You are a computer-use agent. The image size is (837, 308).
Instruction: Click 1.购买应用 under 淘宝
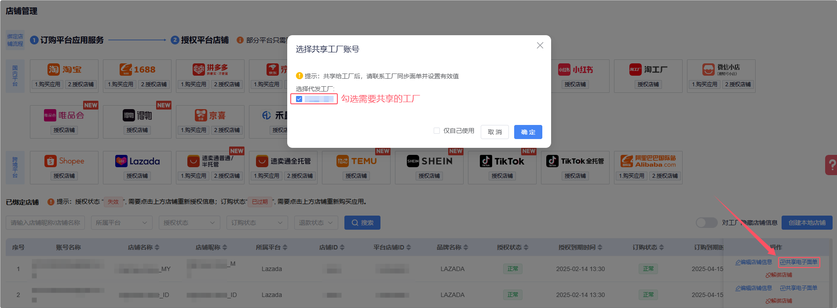coord(47,84)
